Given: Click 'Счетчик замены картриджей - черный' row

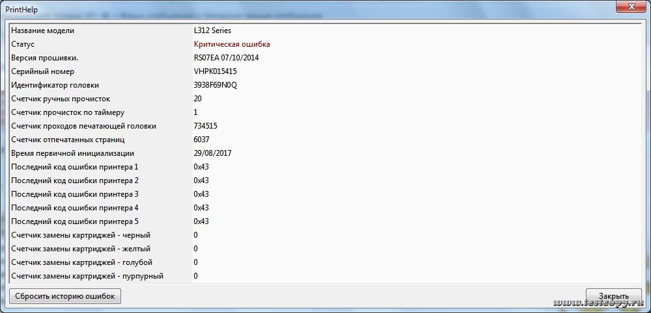Looking at the screenshot, I should (81, 235).
